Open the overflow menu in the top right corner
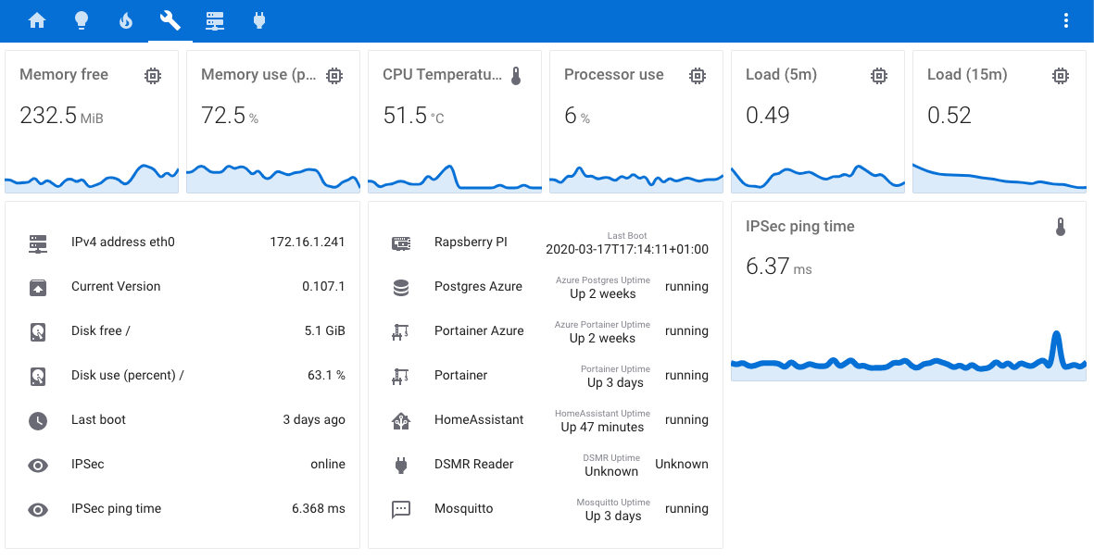 point(1066,19)
